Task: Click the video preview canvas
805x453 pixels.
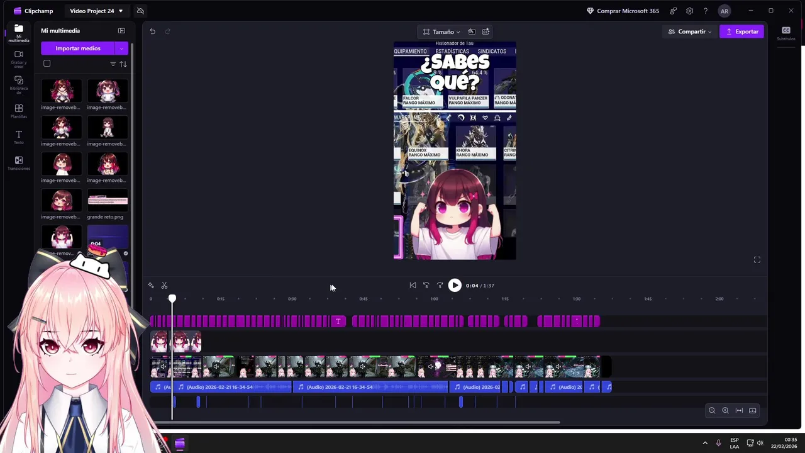Action: click(455, 150)
